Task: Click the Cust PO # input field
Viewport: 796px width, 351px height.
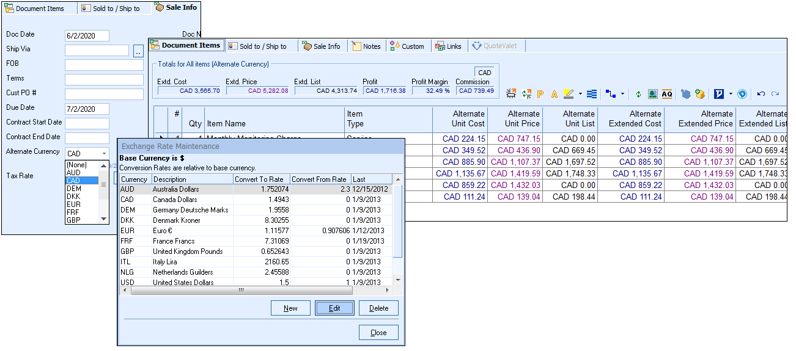Action: [x=104, y=94]
